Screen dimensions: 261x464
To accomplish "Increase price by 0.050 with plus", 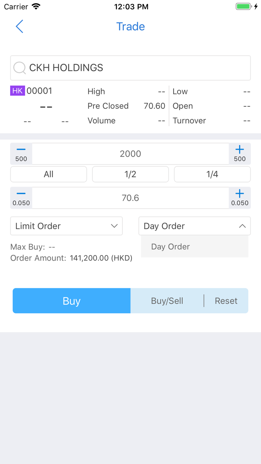I will 240,198.
